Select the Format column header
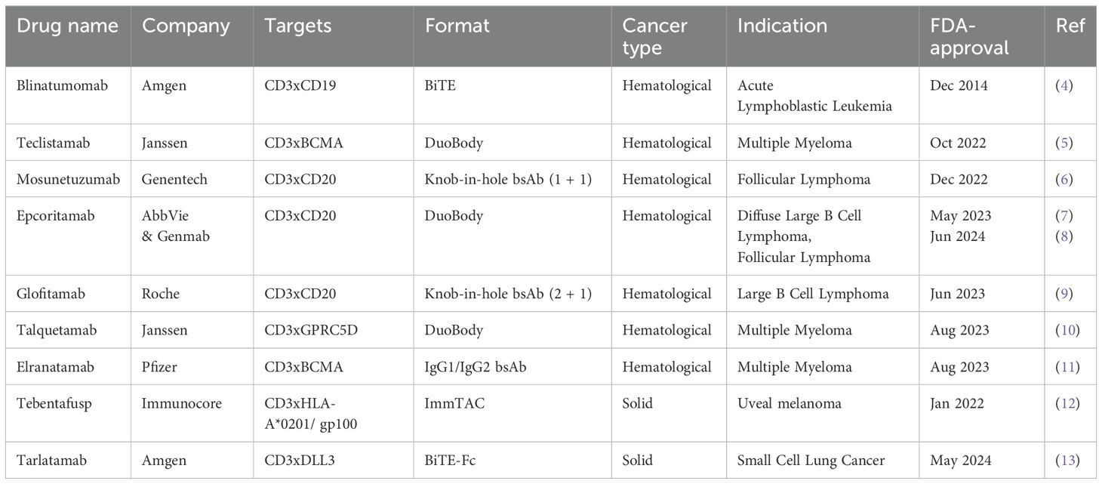Screen dimensions: 1102x484 (x=457, y=26)
